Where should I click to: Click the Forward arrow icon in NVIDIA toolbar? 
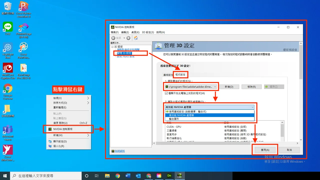(128, 38)
